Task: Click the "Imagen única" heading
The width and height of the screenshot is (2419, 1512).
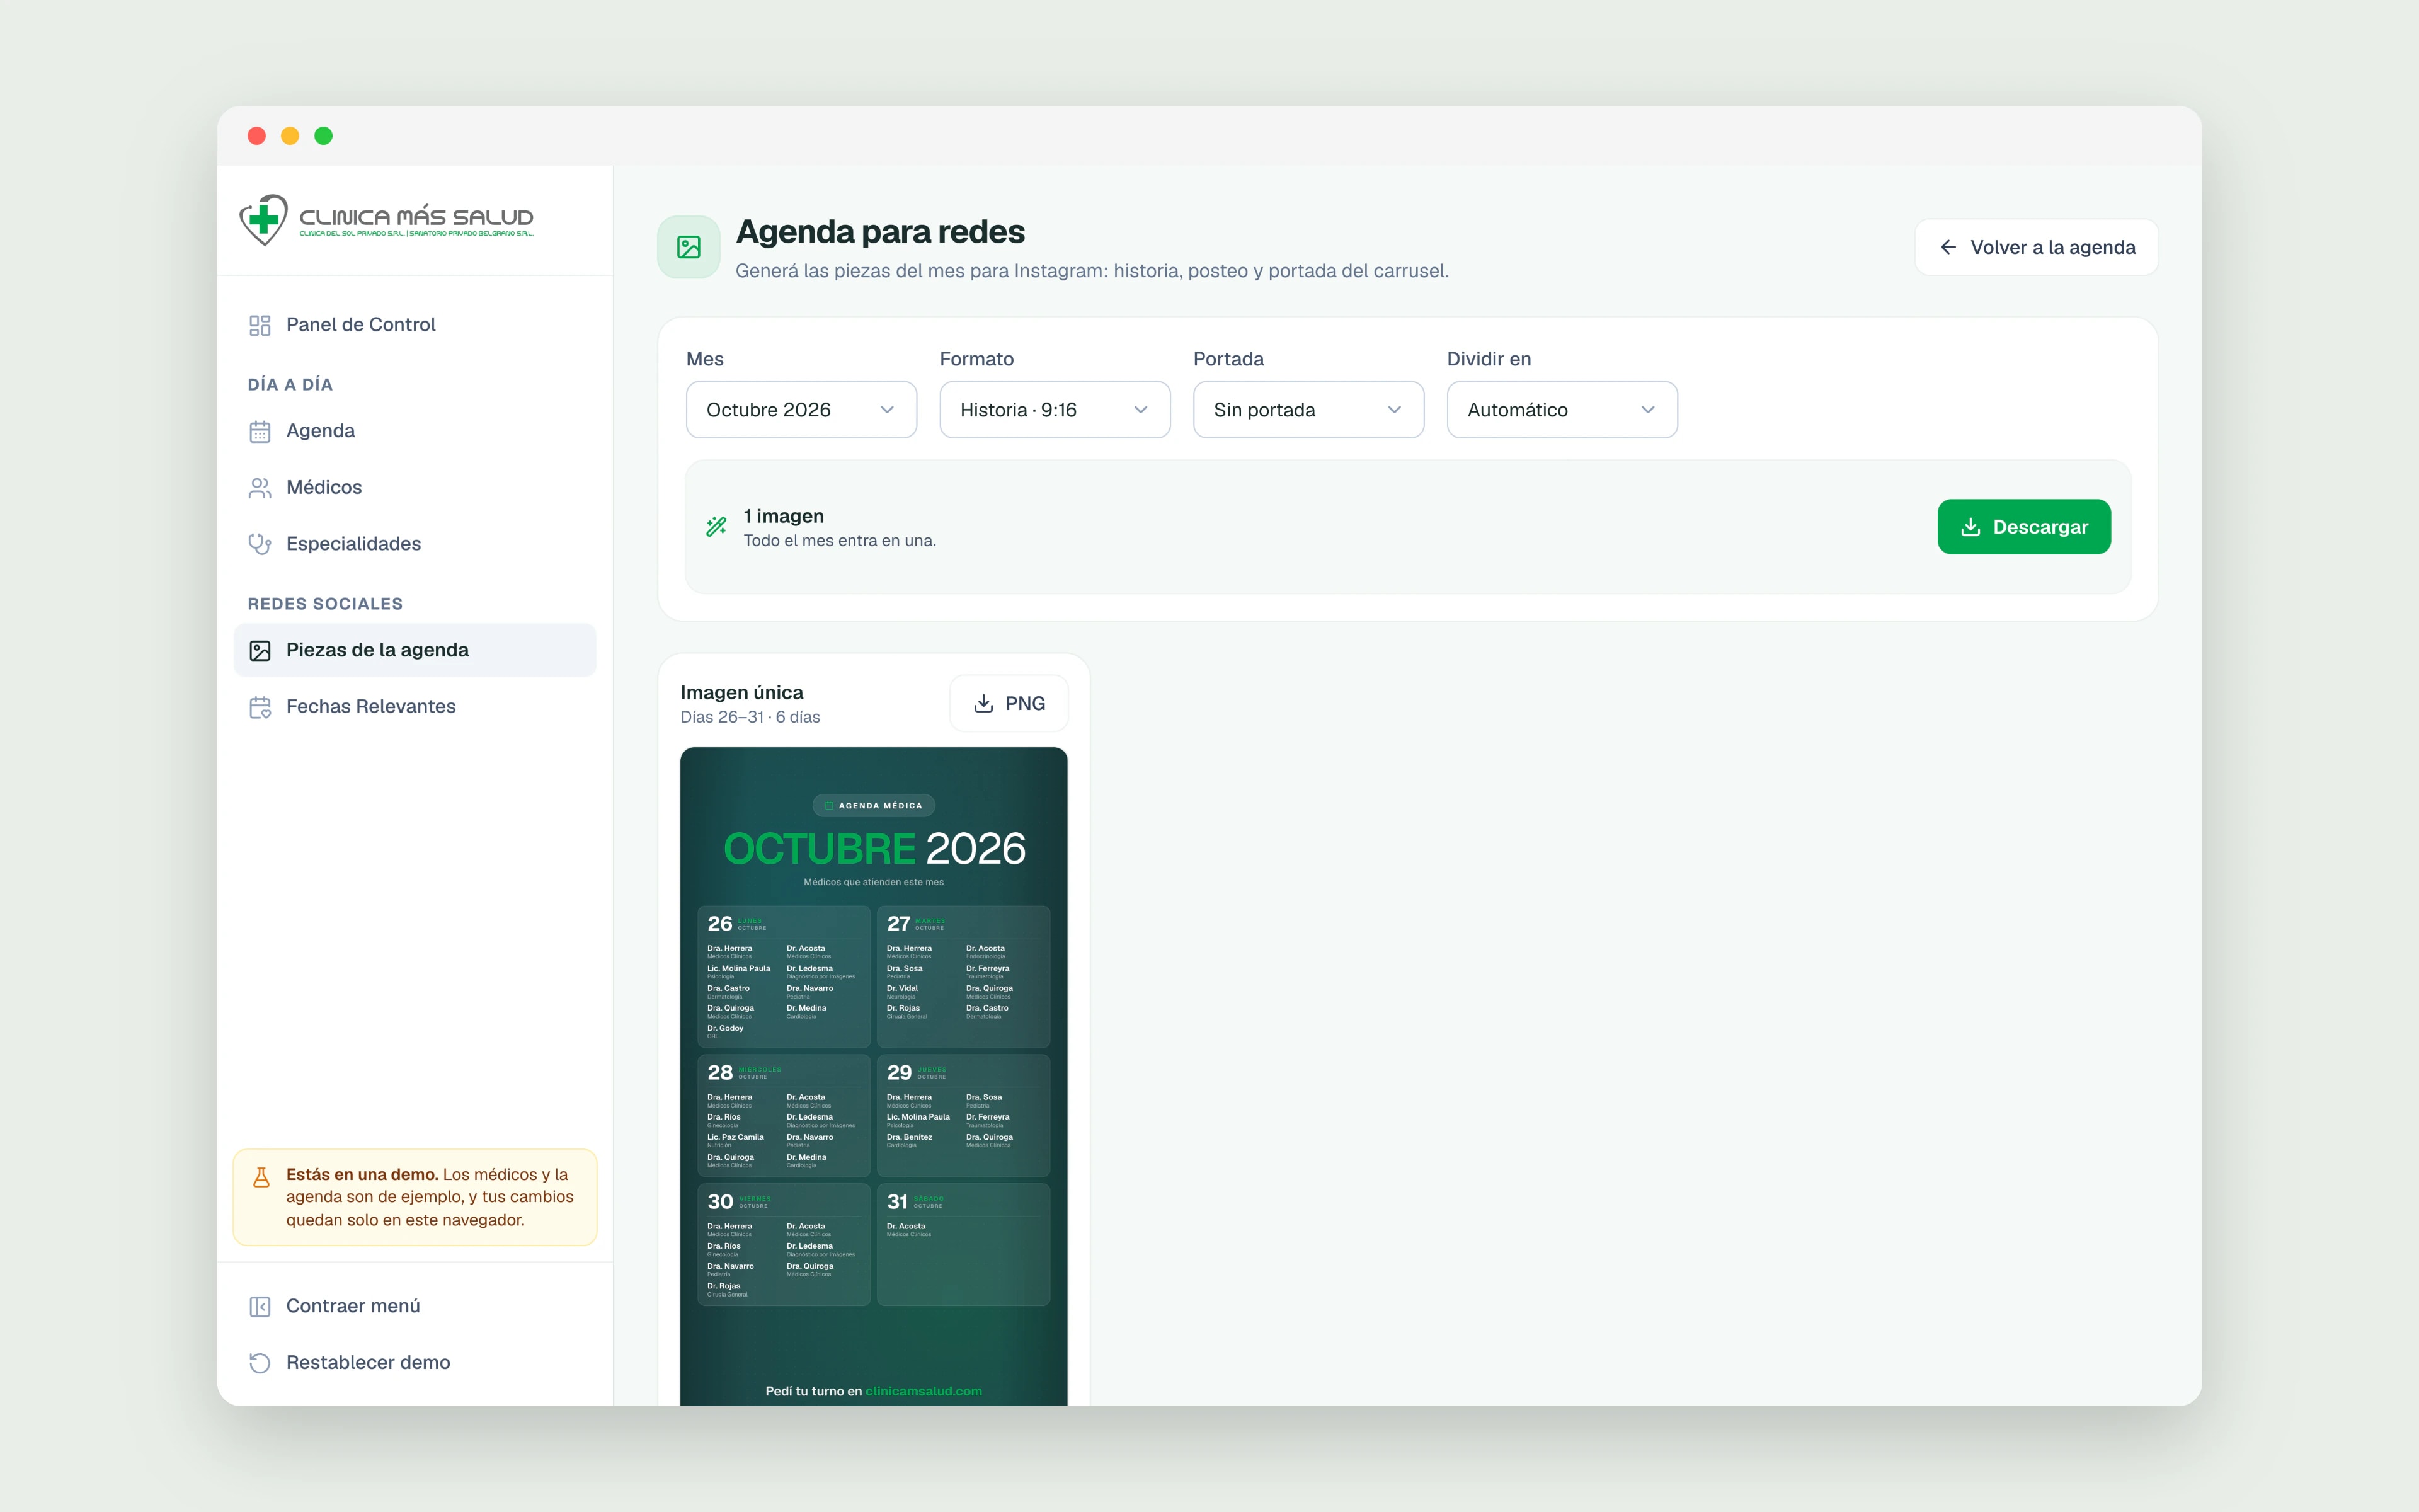Action: [741, 692]
